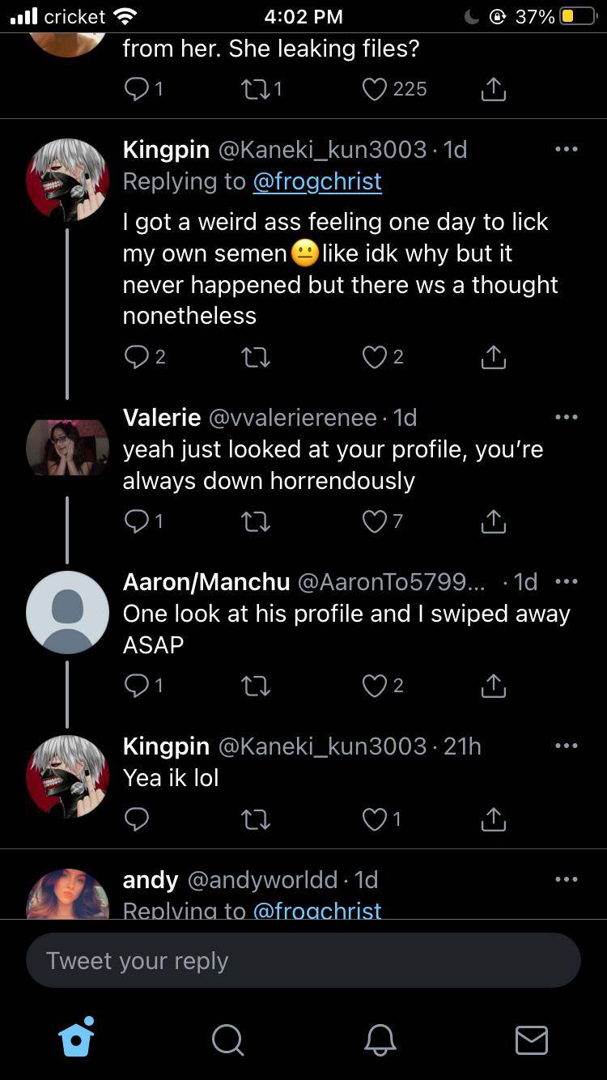607x1080 pixels.
Task: Retweet Kingpin's first reply to frogchrist
Action: (256, 357)
